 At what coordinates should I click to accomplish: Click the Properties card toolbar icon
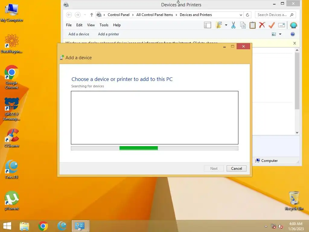click(x=282, y=25)
